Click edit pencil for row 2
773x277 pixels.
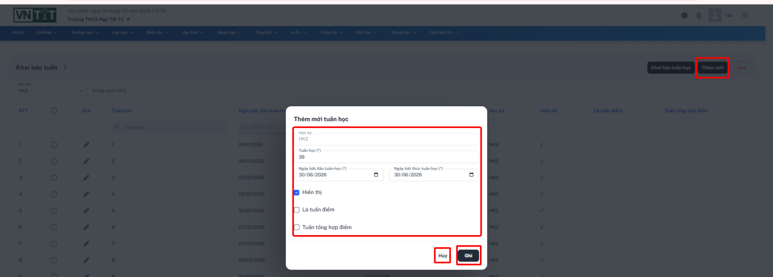[86, 161]
